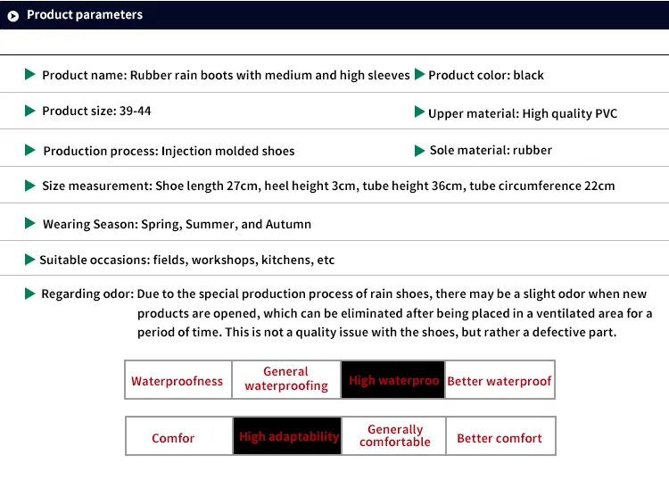
Task: Select the highlighted High adaptability cell
Action: tap(287, 436)
